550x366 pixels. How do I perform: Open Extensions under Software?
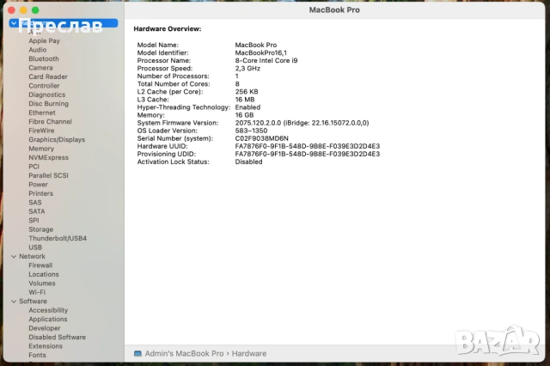point(46,346)
